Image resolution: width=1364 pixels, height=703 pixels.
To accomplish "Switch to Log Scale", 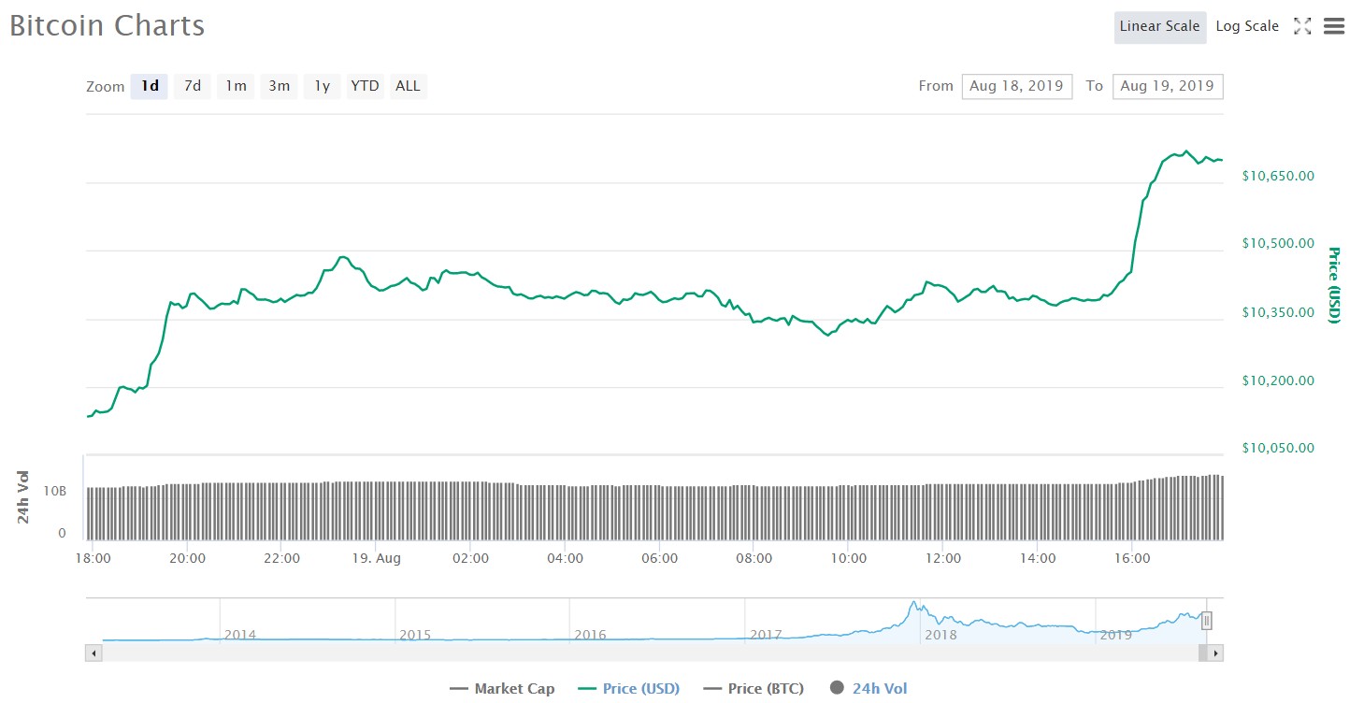I will tap(1247, 26).
